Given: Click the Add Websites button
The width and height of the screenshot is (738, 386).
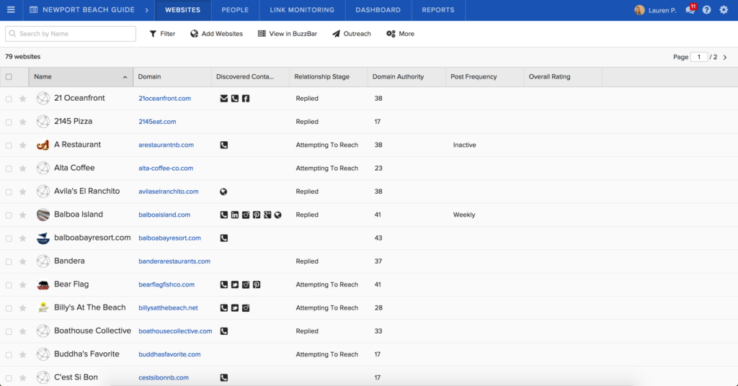Looking at the screenshot, I should point(216,34).
